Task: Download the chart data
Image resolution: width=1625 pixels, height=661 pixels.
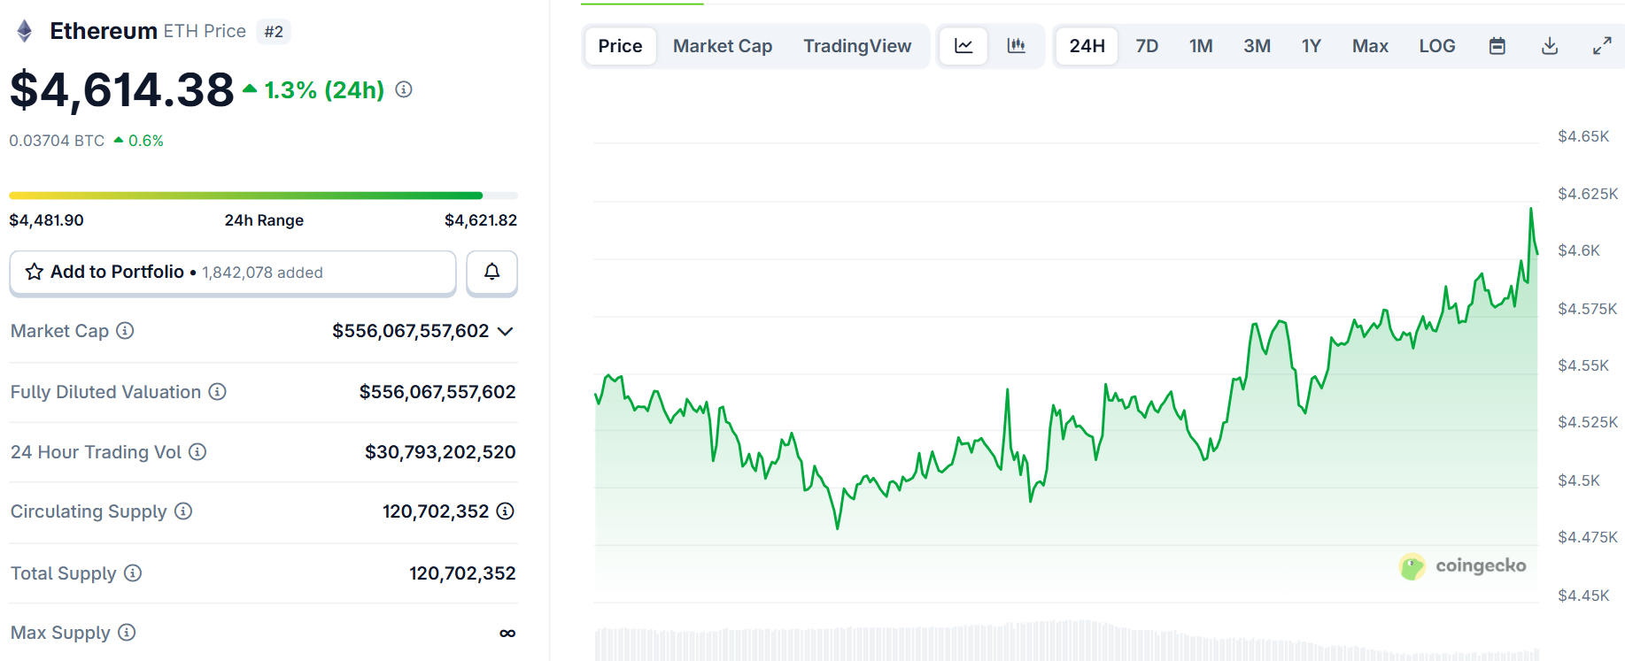Action: click(x=1550, y=46)
